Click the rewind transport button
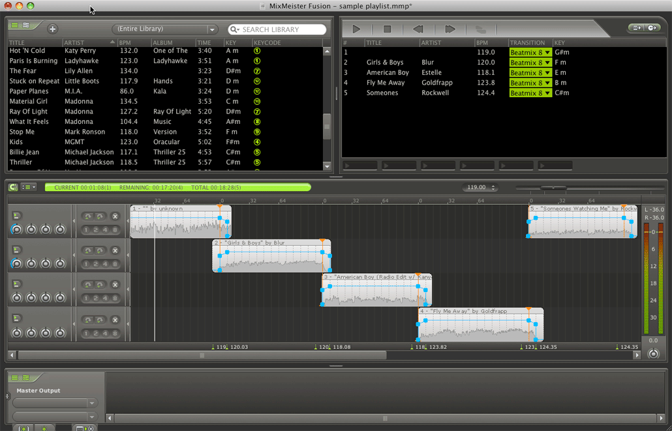This screenshot has height=431, width=672. [418, 29]
